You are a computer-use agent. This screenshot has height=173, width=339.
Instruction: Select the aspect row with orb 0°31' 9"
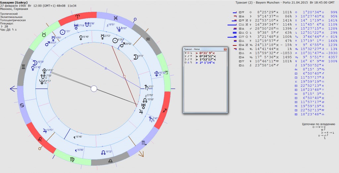pos(205,53)
